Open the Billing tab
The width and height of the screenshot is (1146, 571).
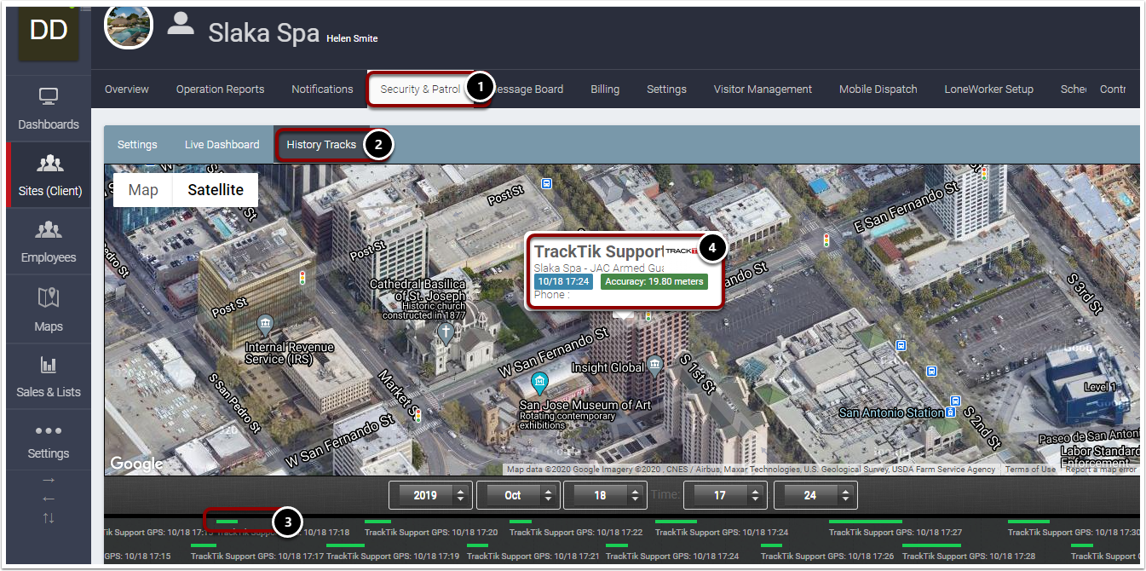click(x=604, y=89)
